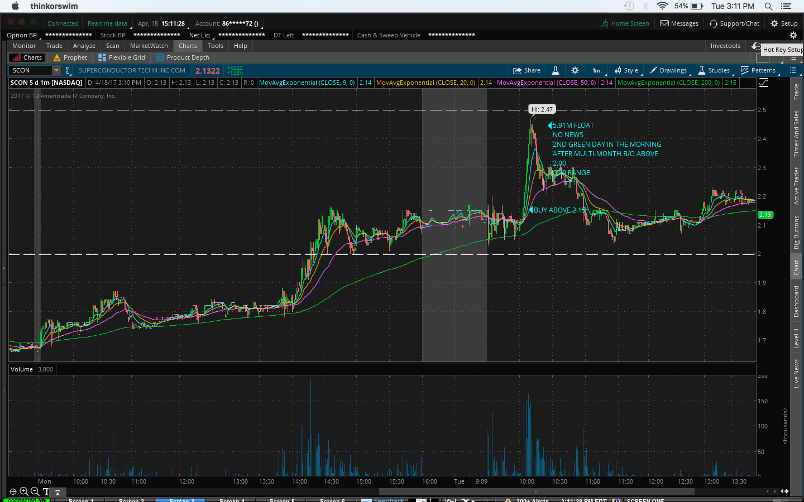Viewport: 804px width, 502px height.
Task: Open the Level II side panel
Action: tap(796, 339)
